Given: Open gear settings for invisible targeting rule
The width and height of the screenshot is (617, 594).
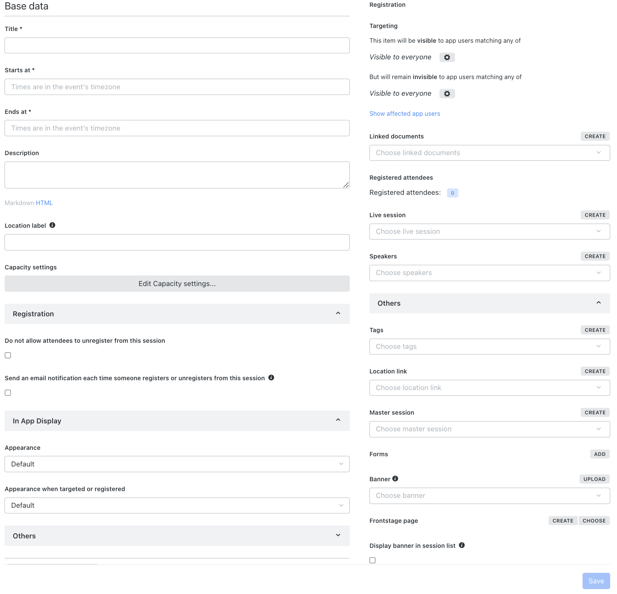Looking at the screenshot, I should pos(447,93).
